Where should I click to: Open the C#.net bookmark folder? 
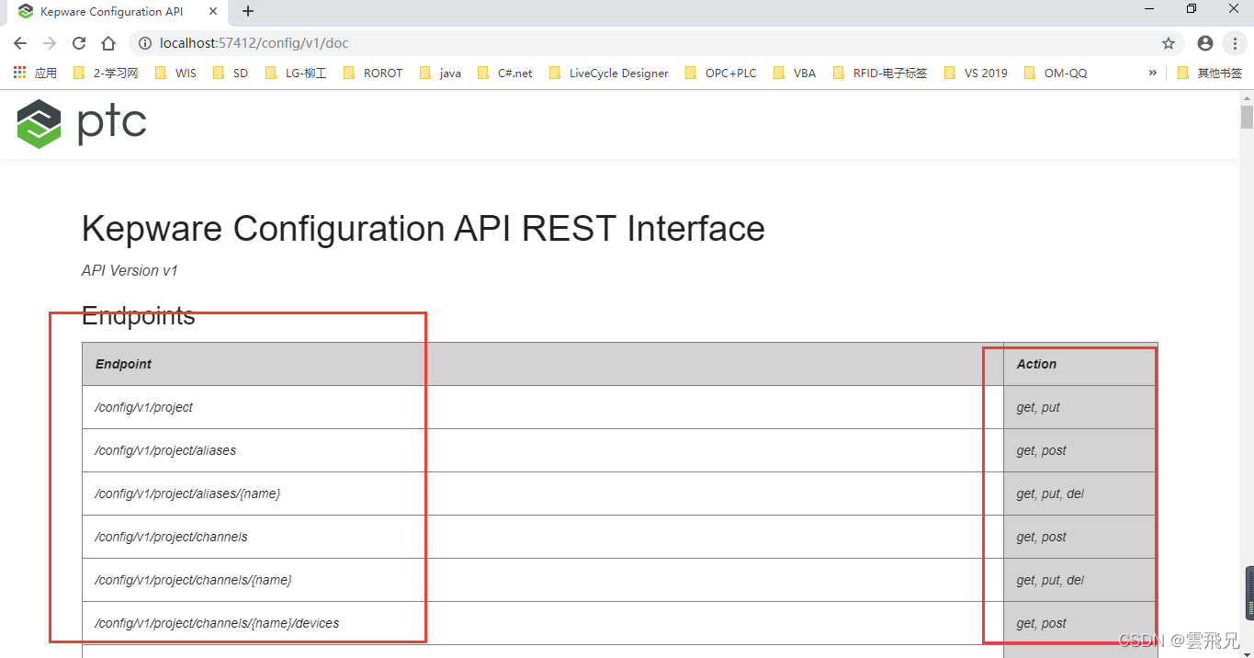(505, 73)
